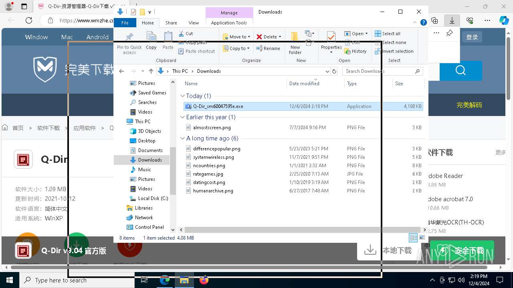Open Saved Games in navigation pane
Viewport: 513px width, 288px height.
(148, 93)
